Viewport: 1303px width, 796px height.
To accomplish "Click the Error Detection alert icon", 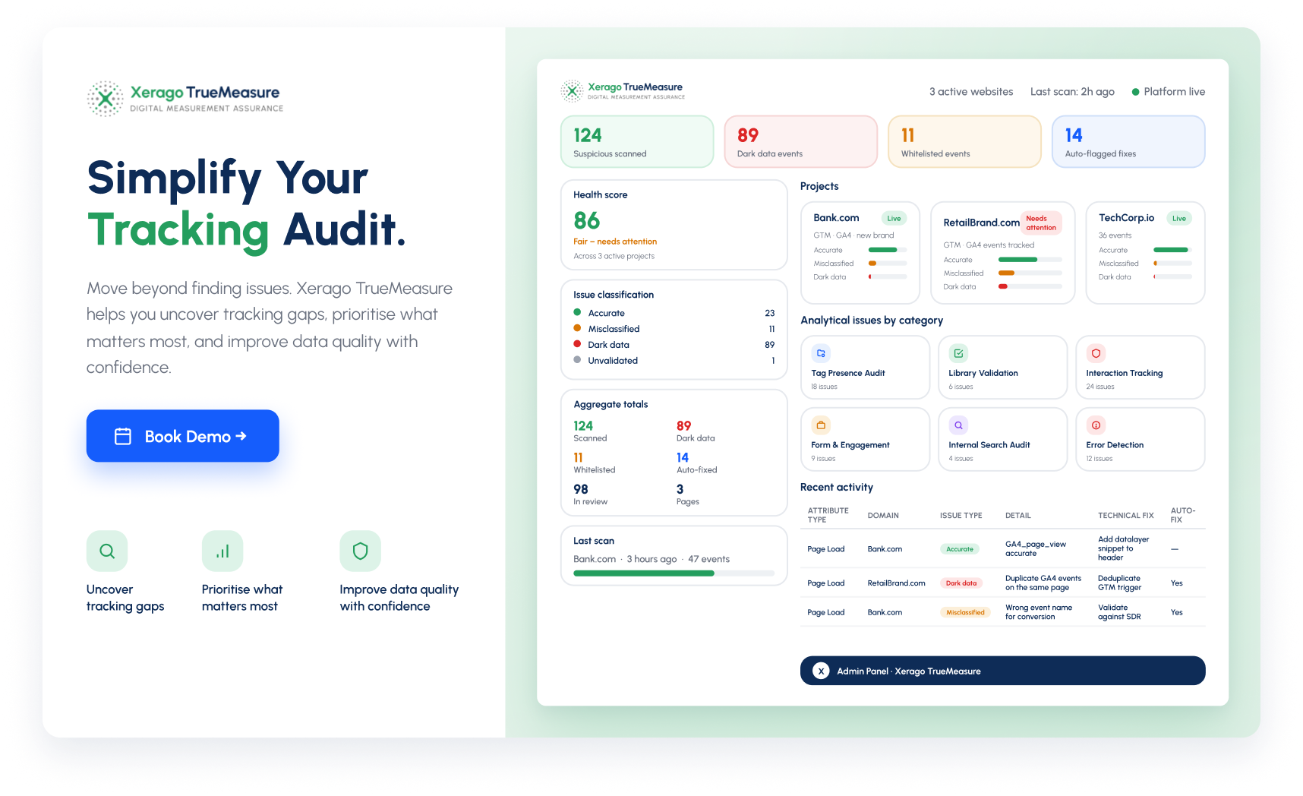I will click(x=1096, y=425).
